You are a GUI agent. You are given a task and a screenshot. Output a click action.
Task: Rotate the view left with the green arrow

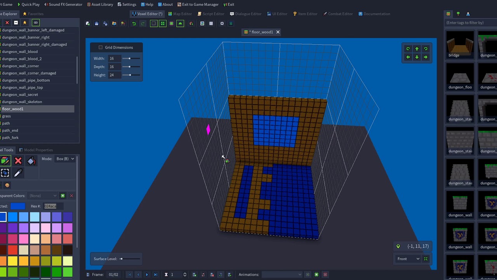click(x=408, y=57)
